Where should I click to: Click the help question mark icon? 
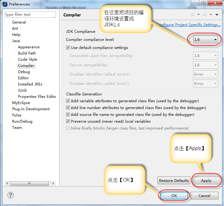pos(11,195)
